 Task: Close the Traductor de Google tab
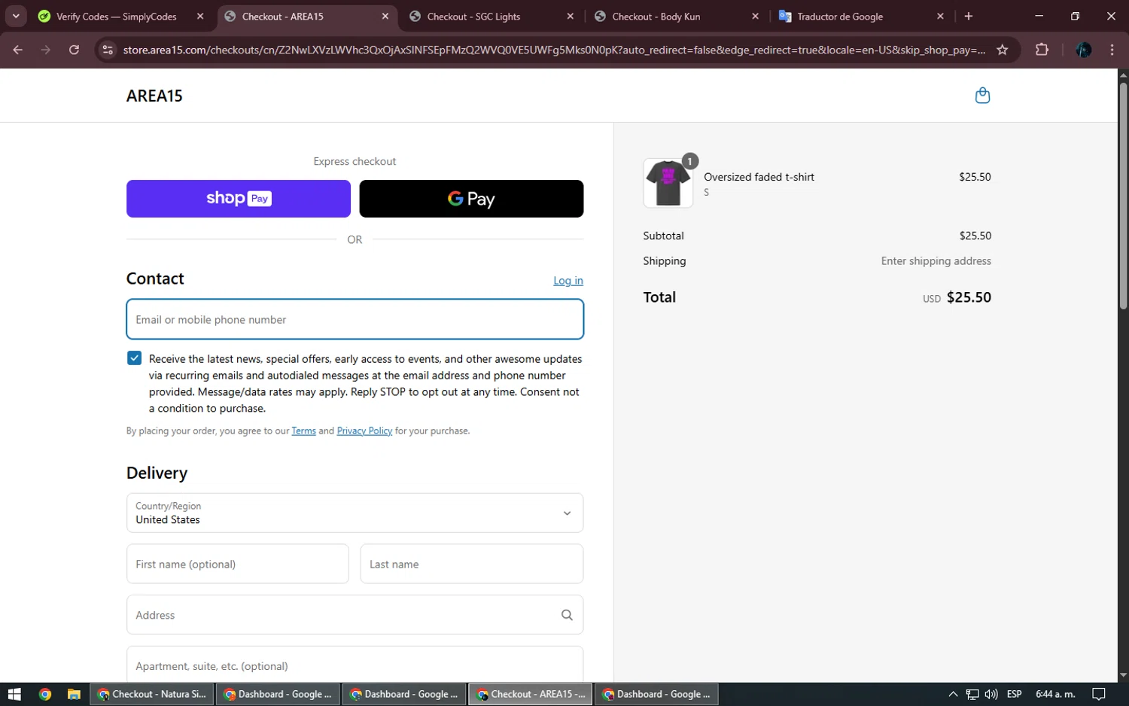click(x=940, y=16)
